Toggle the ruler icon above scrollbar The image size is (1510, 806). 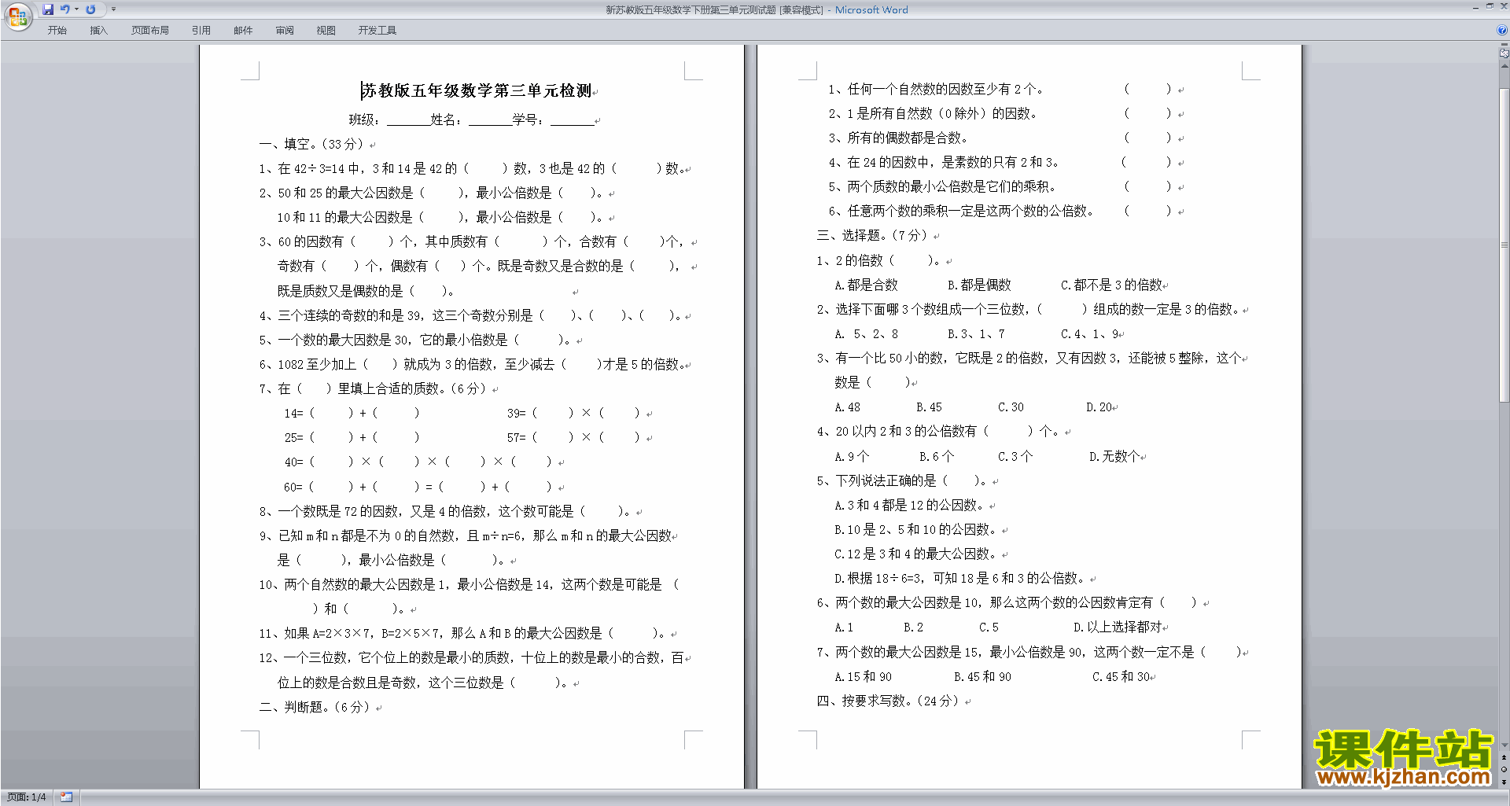1504,53
